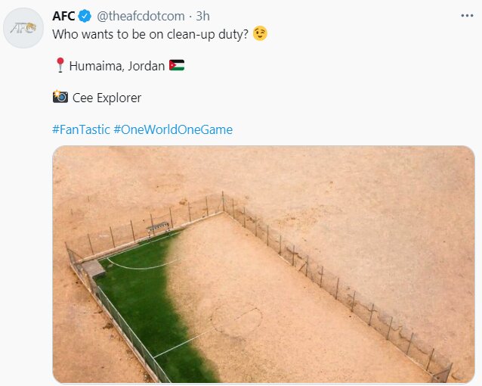
Task: Click the center circle on the pitch
Action: pos(236,320)
